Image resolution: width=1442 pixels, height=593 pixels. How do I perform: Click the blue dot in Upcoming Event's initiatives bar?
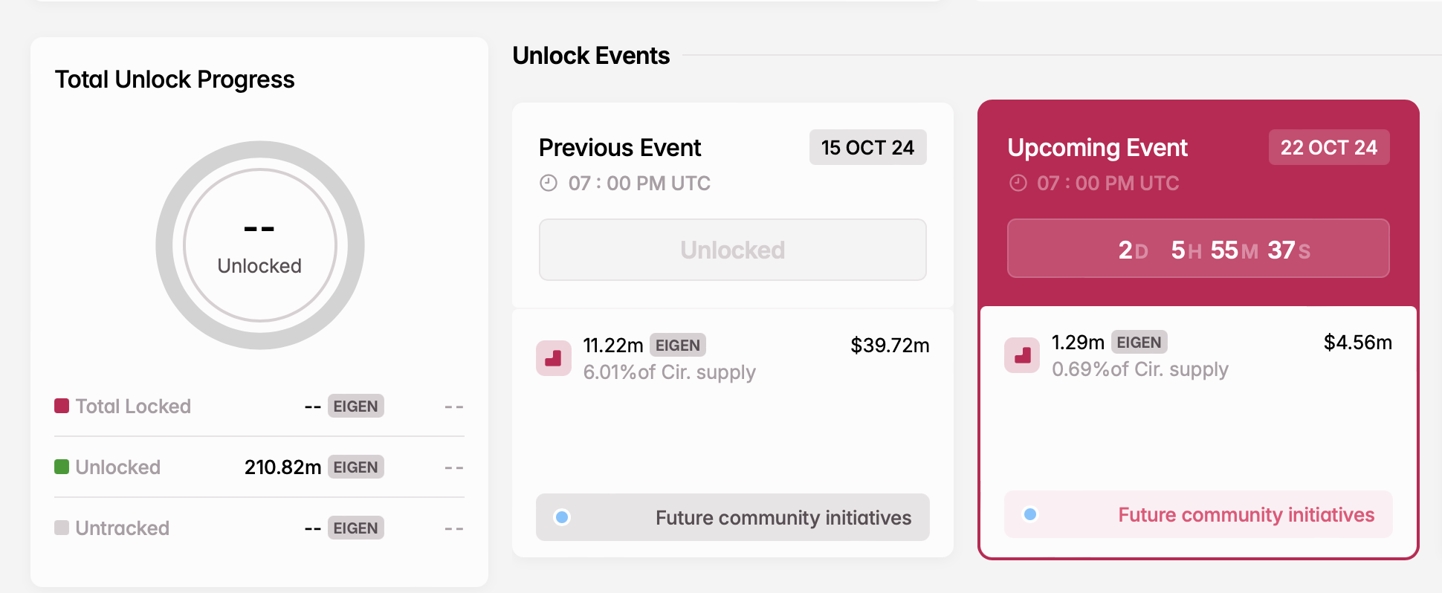tap(1030, 514)
